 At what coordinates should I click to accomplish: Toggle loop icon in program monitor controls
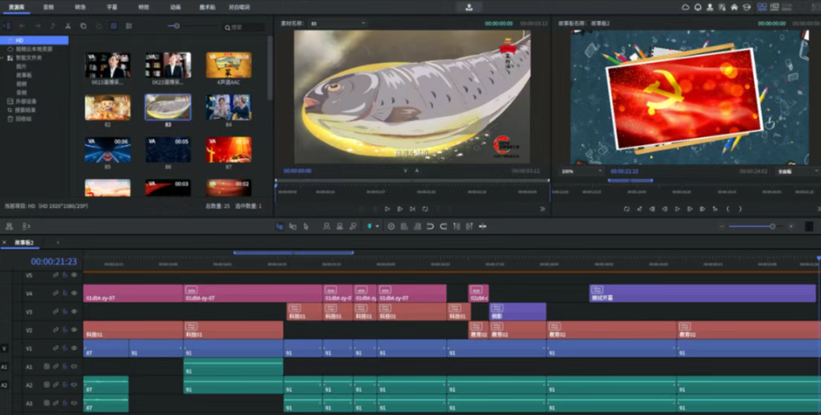click(627, 209)
